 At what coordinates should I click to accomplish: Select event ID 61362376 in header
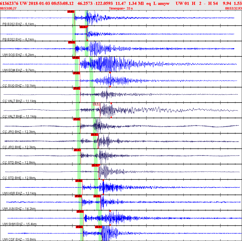click(x=9, y=4)
